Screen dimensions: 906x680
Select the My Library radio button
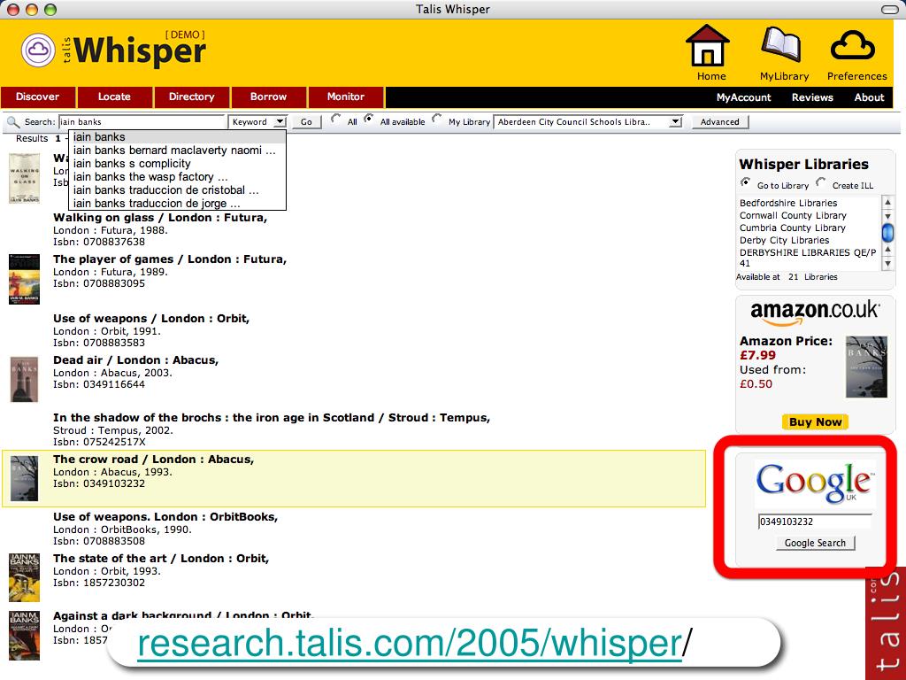437,120
